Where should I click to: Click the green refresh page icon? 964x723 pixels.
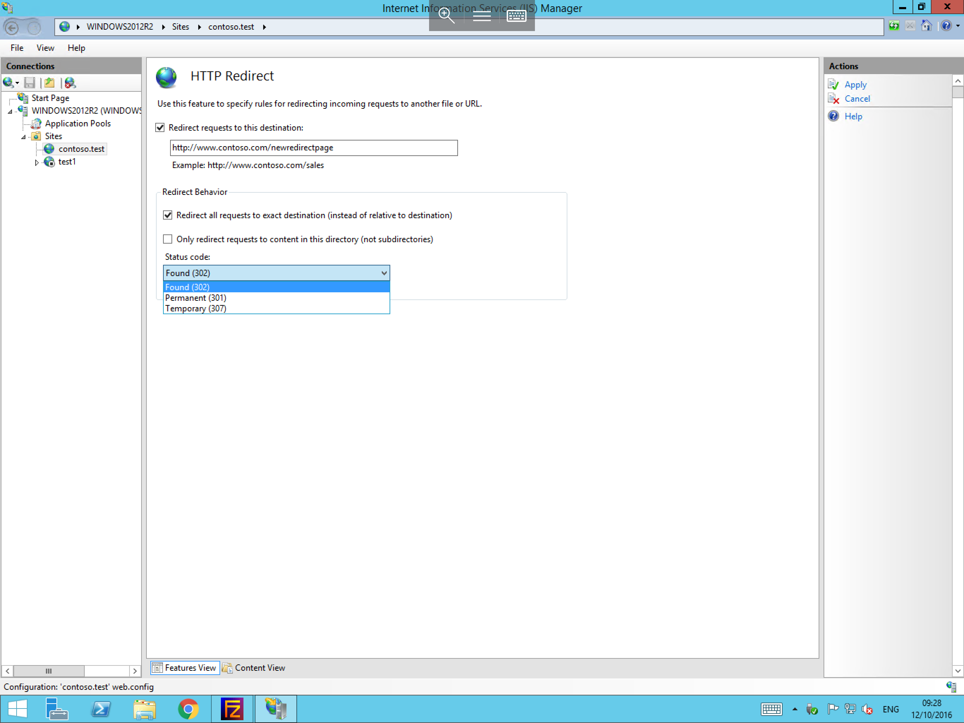(894, 26)
